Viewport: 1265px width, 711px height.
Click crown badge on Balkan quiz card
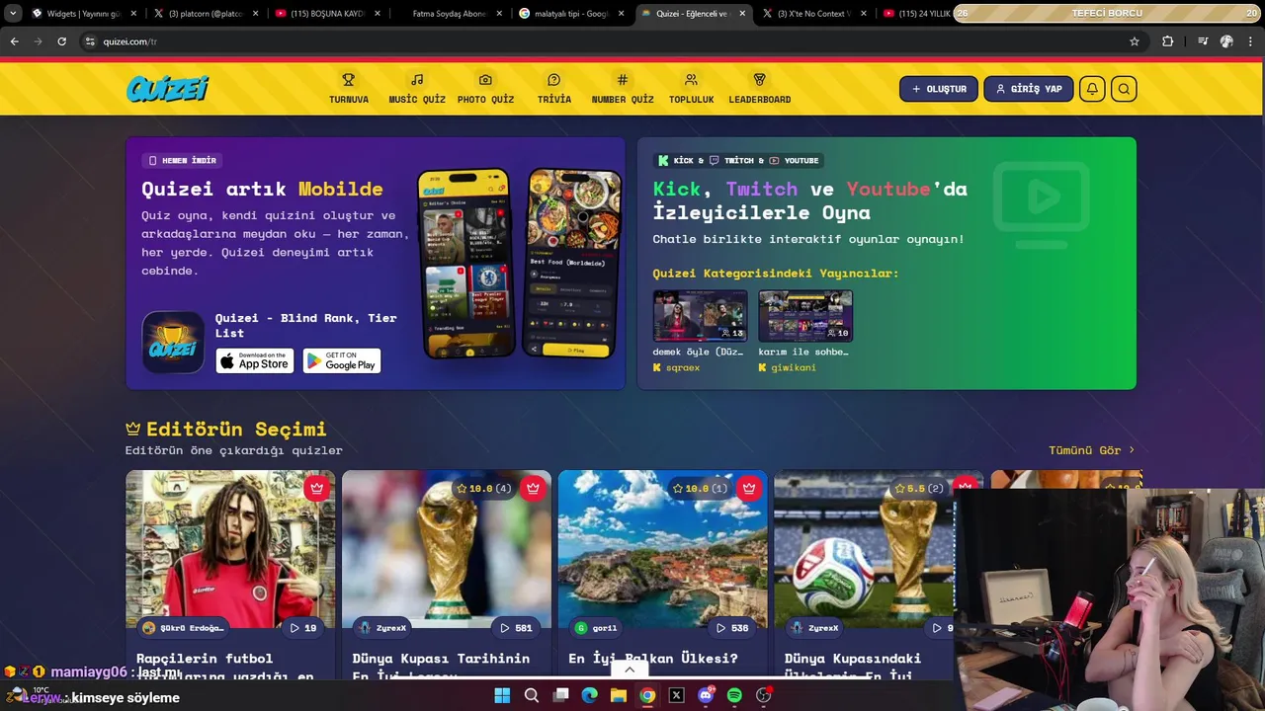[749, 488]
